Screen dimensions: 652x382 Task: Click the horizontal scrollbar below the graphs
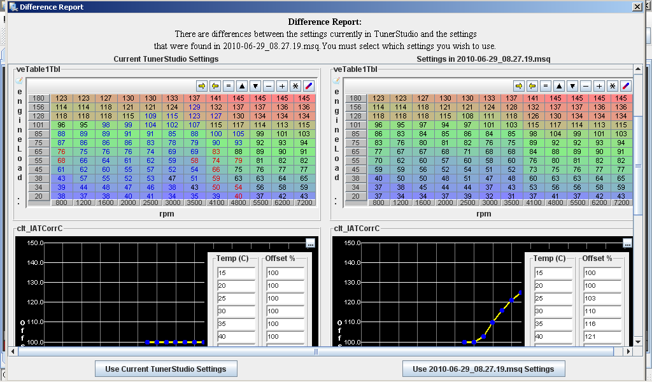316,351
